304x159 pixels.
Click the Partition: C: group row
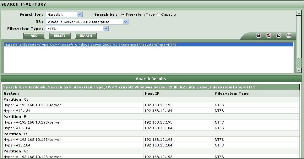(151, 99)
